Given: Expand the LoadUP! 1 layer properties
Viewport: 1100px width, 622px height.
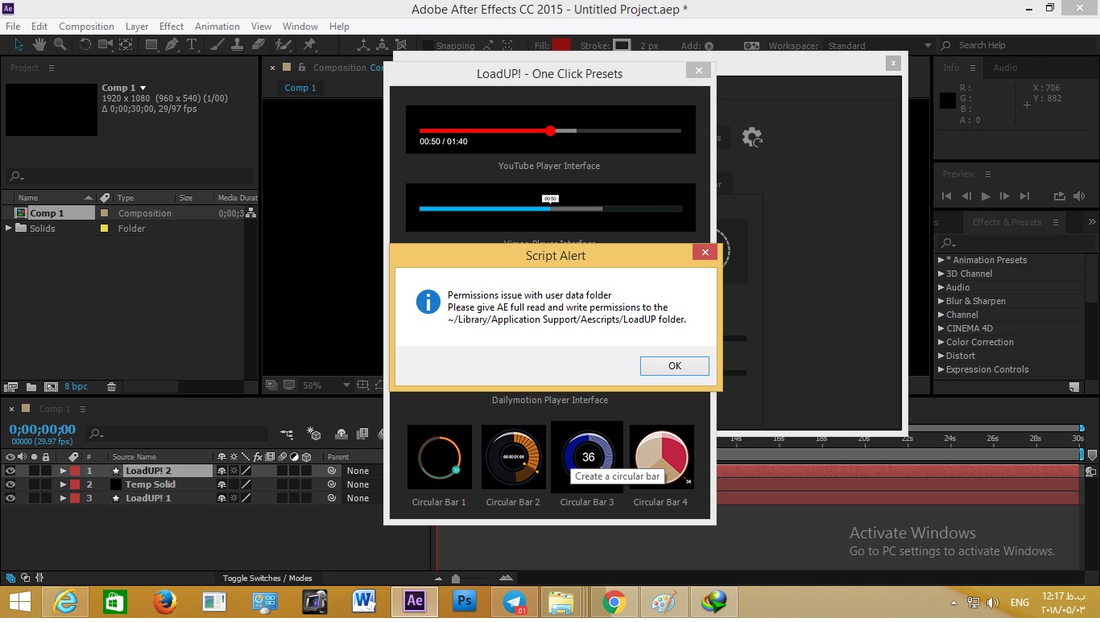Looking at the screenshot, I should [x=63, y=498].
